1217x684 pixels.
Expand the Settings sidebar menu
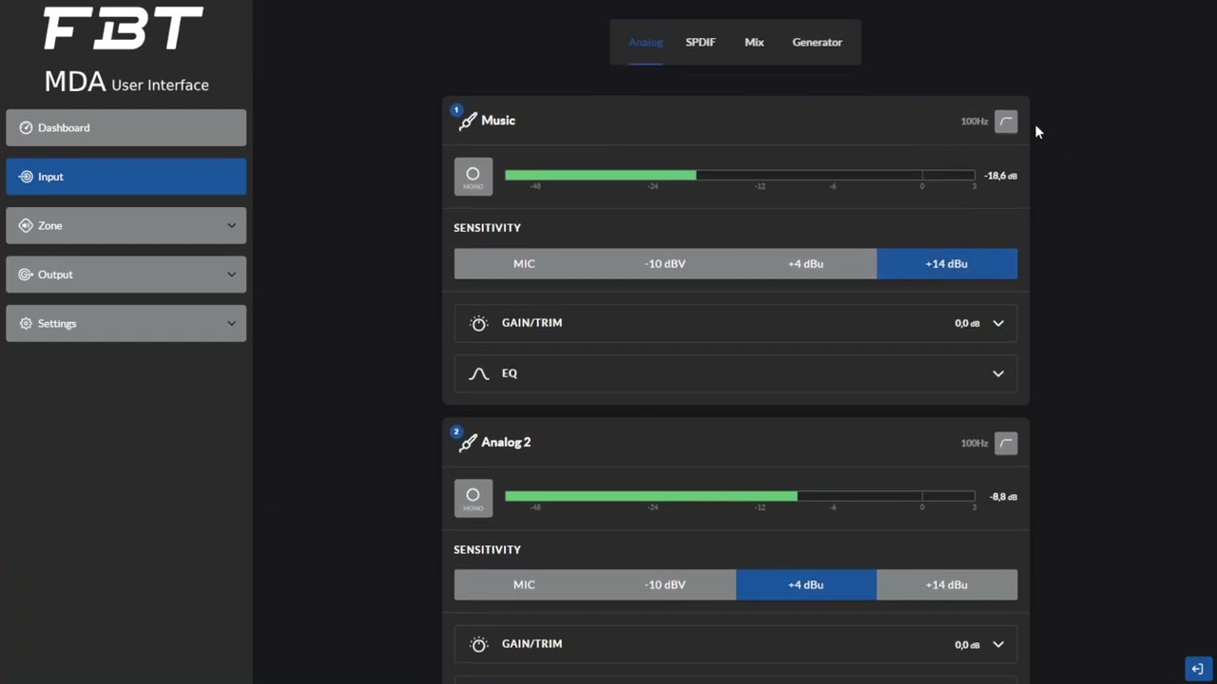tap(126, 324)
